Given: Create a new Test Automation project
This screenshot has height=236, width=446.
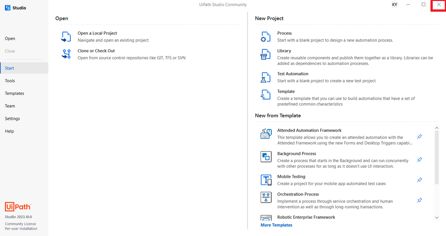Looking at the screenshot, I should 293,74.
